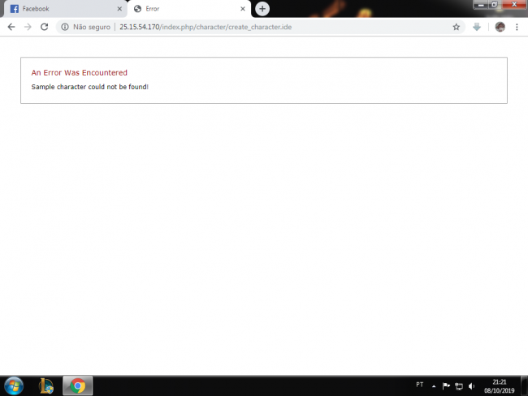Open the PT language selector
The width and height of the screenshot is (528, 396).
(x=419, y=385)
